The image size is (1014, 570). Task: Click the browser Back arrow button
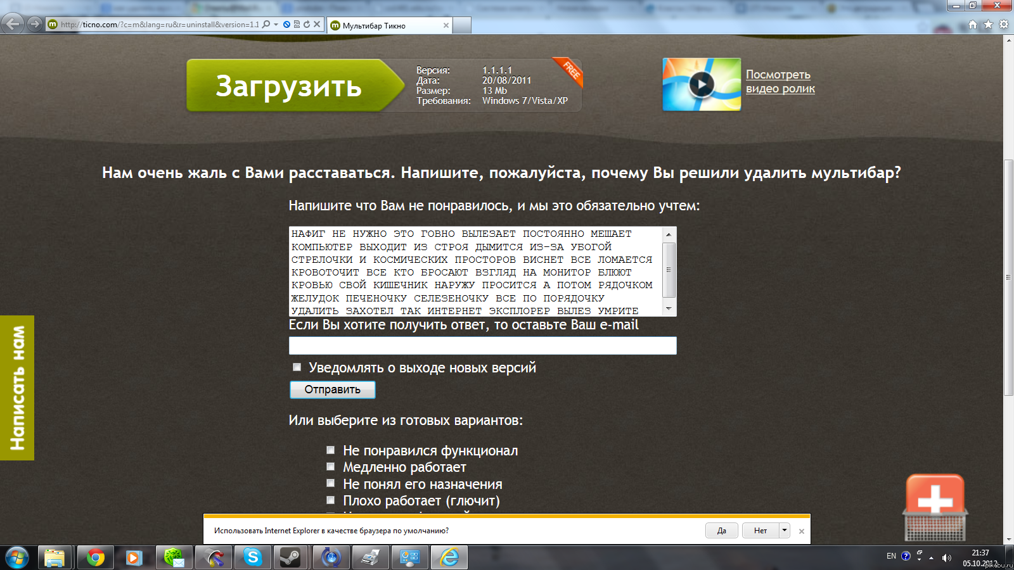(x=12, y=24)
